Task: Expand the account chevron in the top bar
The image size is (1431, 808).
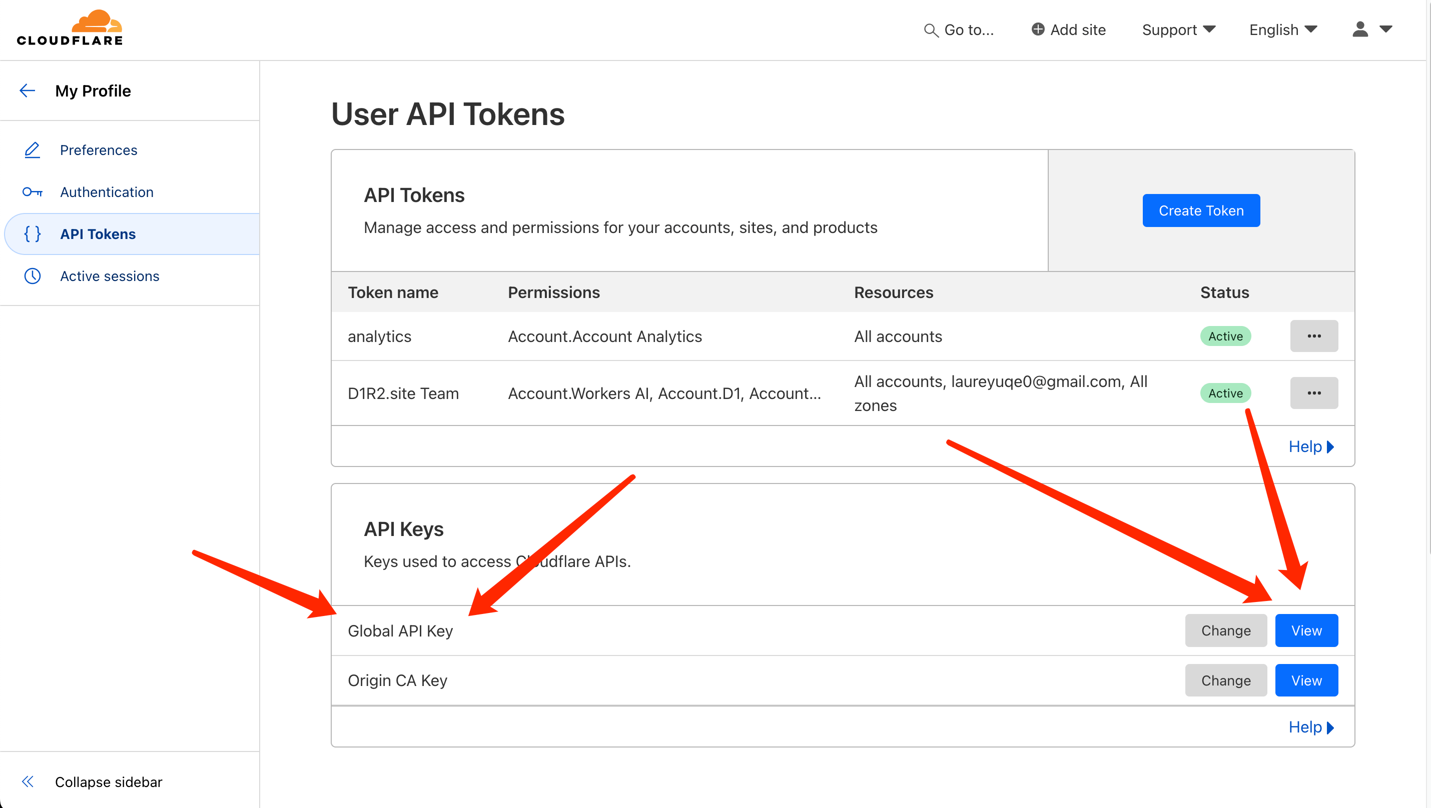Action: [x=1387, y=29]
